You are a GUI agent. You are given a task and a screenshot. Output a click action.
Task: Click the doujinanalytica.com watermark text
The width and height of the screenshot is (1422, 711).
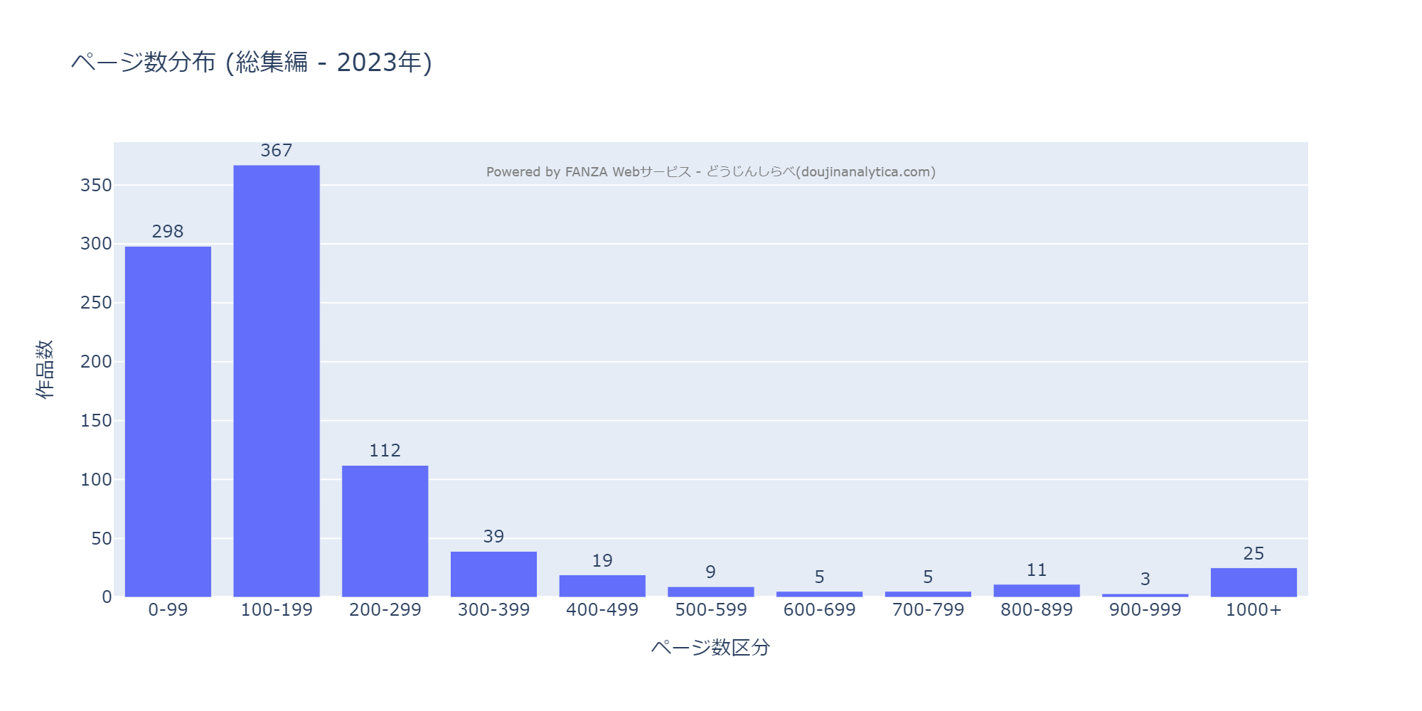point(711,172)
